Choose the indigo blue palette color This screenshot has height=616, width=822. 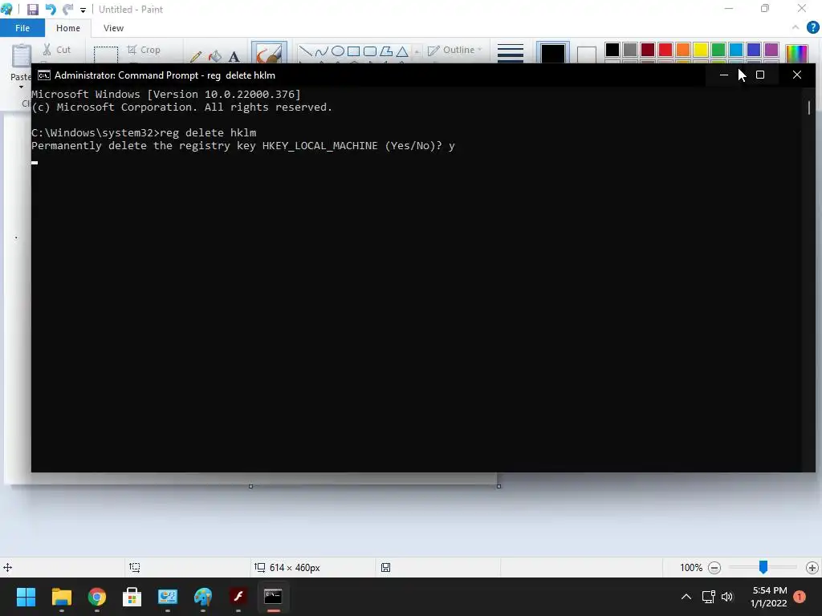[753, 50]
